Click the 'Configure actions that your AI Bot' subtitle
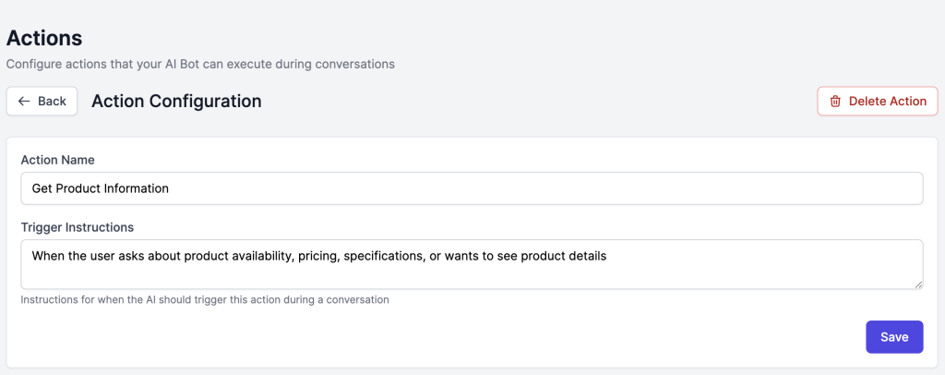The height and width of the screenshot is (375, 945). (200, 65)
